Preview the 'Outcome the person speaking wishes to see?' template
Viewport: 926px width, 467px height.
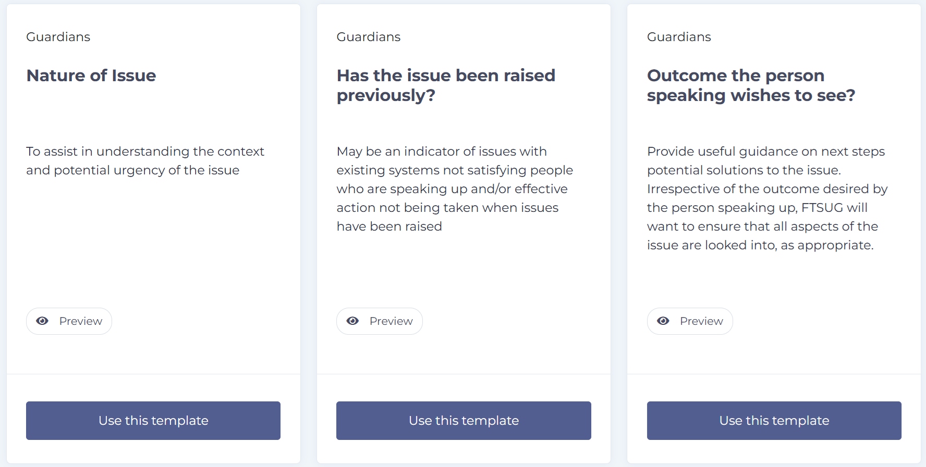click(690, 321)
